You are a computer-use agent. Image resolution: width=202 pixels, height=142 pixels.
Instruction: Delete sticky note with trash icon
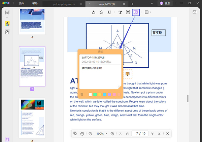82,95
